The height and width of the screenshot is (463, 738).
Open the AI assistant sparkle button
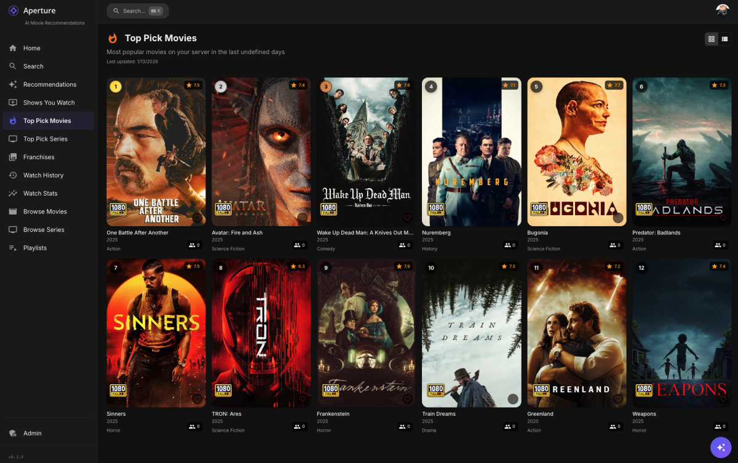pos(721,448)
